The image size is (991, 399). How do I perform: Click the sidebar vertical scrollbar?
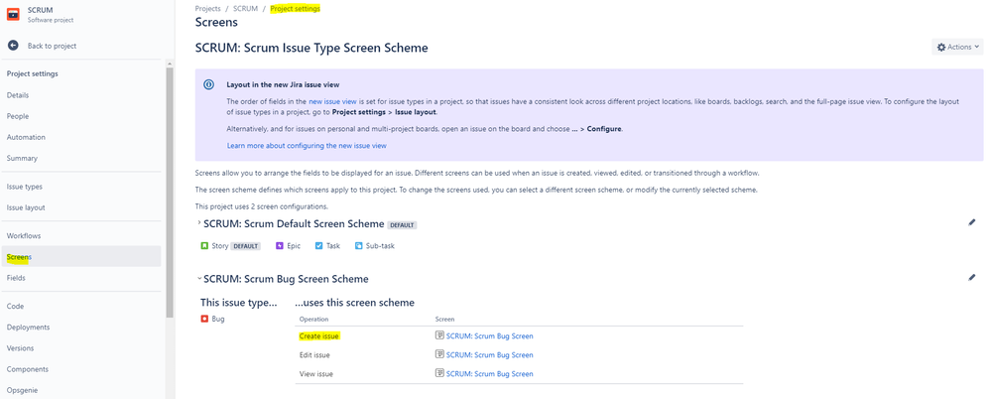coord(170,192)
